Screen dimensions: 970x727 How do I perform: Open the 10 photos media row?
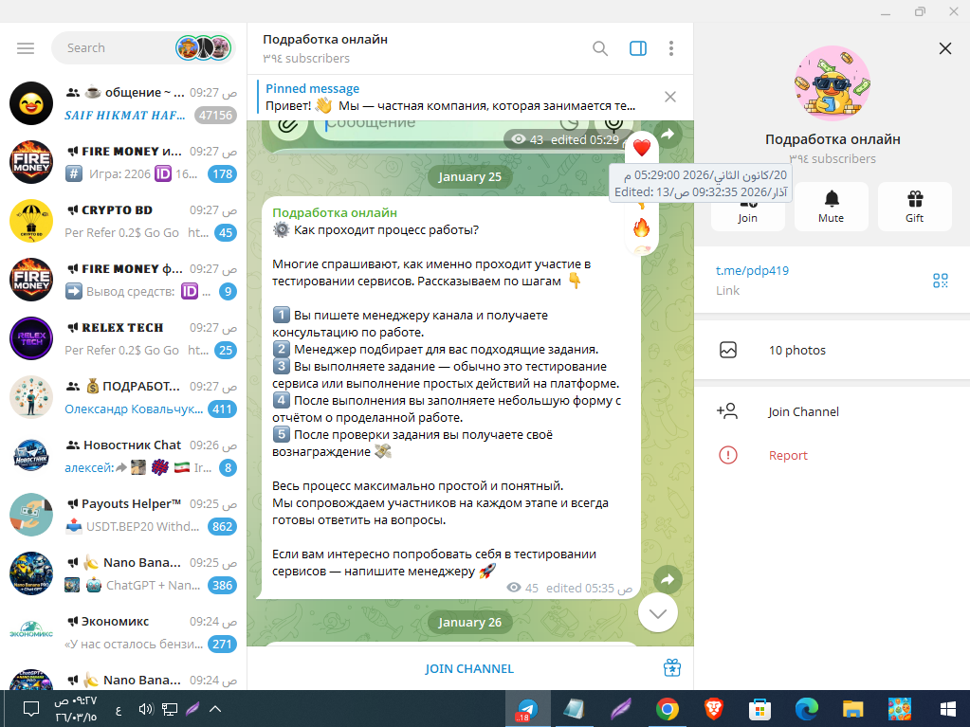point(833,350)
